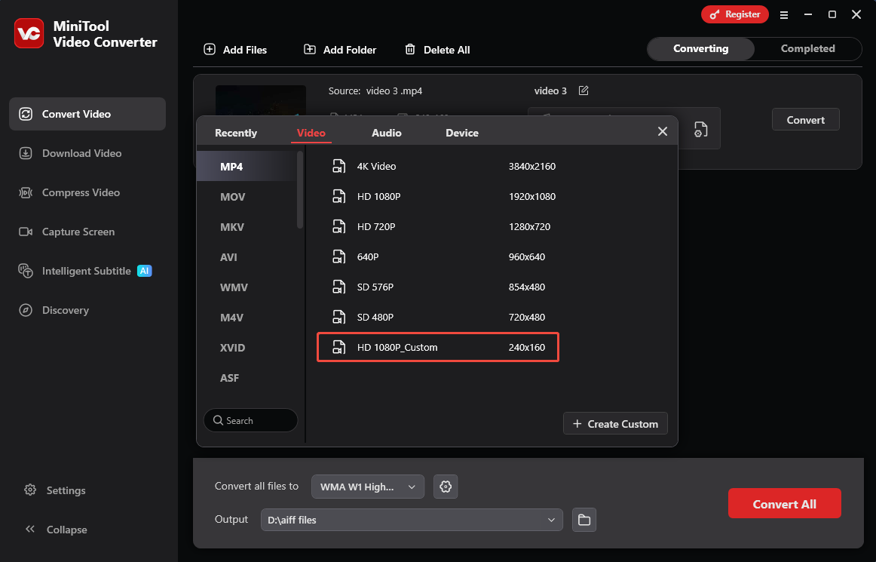
Task: Open the hamburger menu at top right
Action: tap(784, 14)
